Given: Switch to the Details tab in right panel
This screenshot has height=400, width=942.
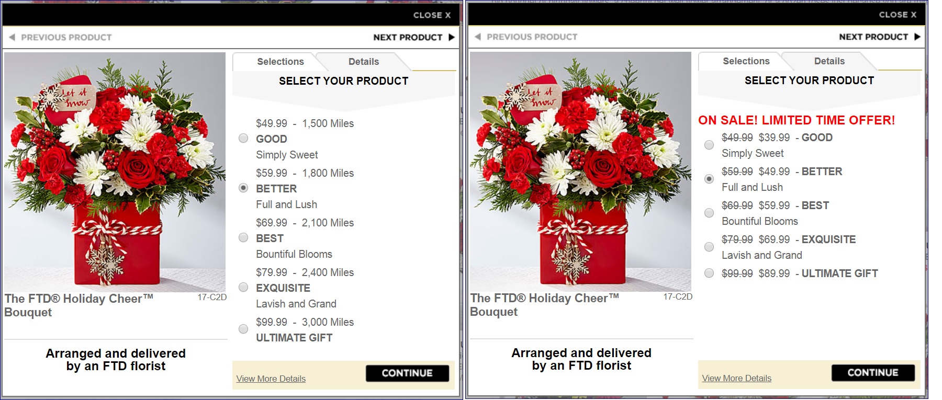Looking at the screenshot, I should (x=829, y=61).
